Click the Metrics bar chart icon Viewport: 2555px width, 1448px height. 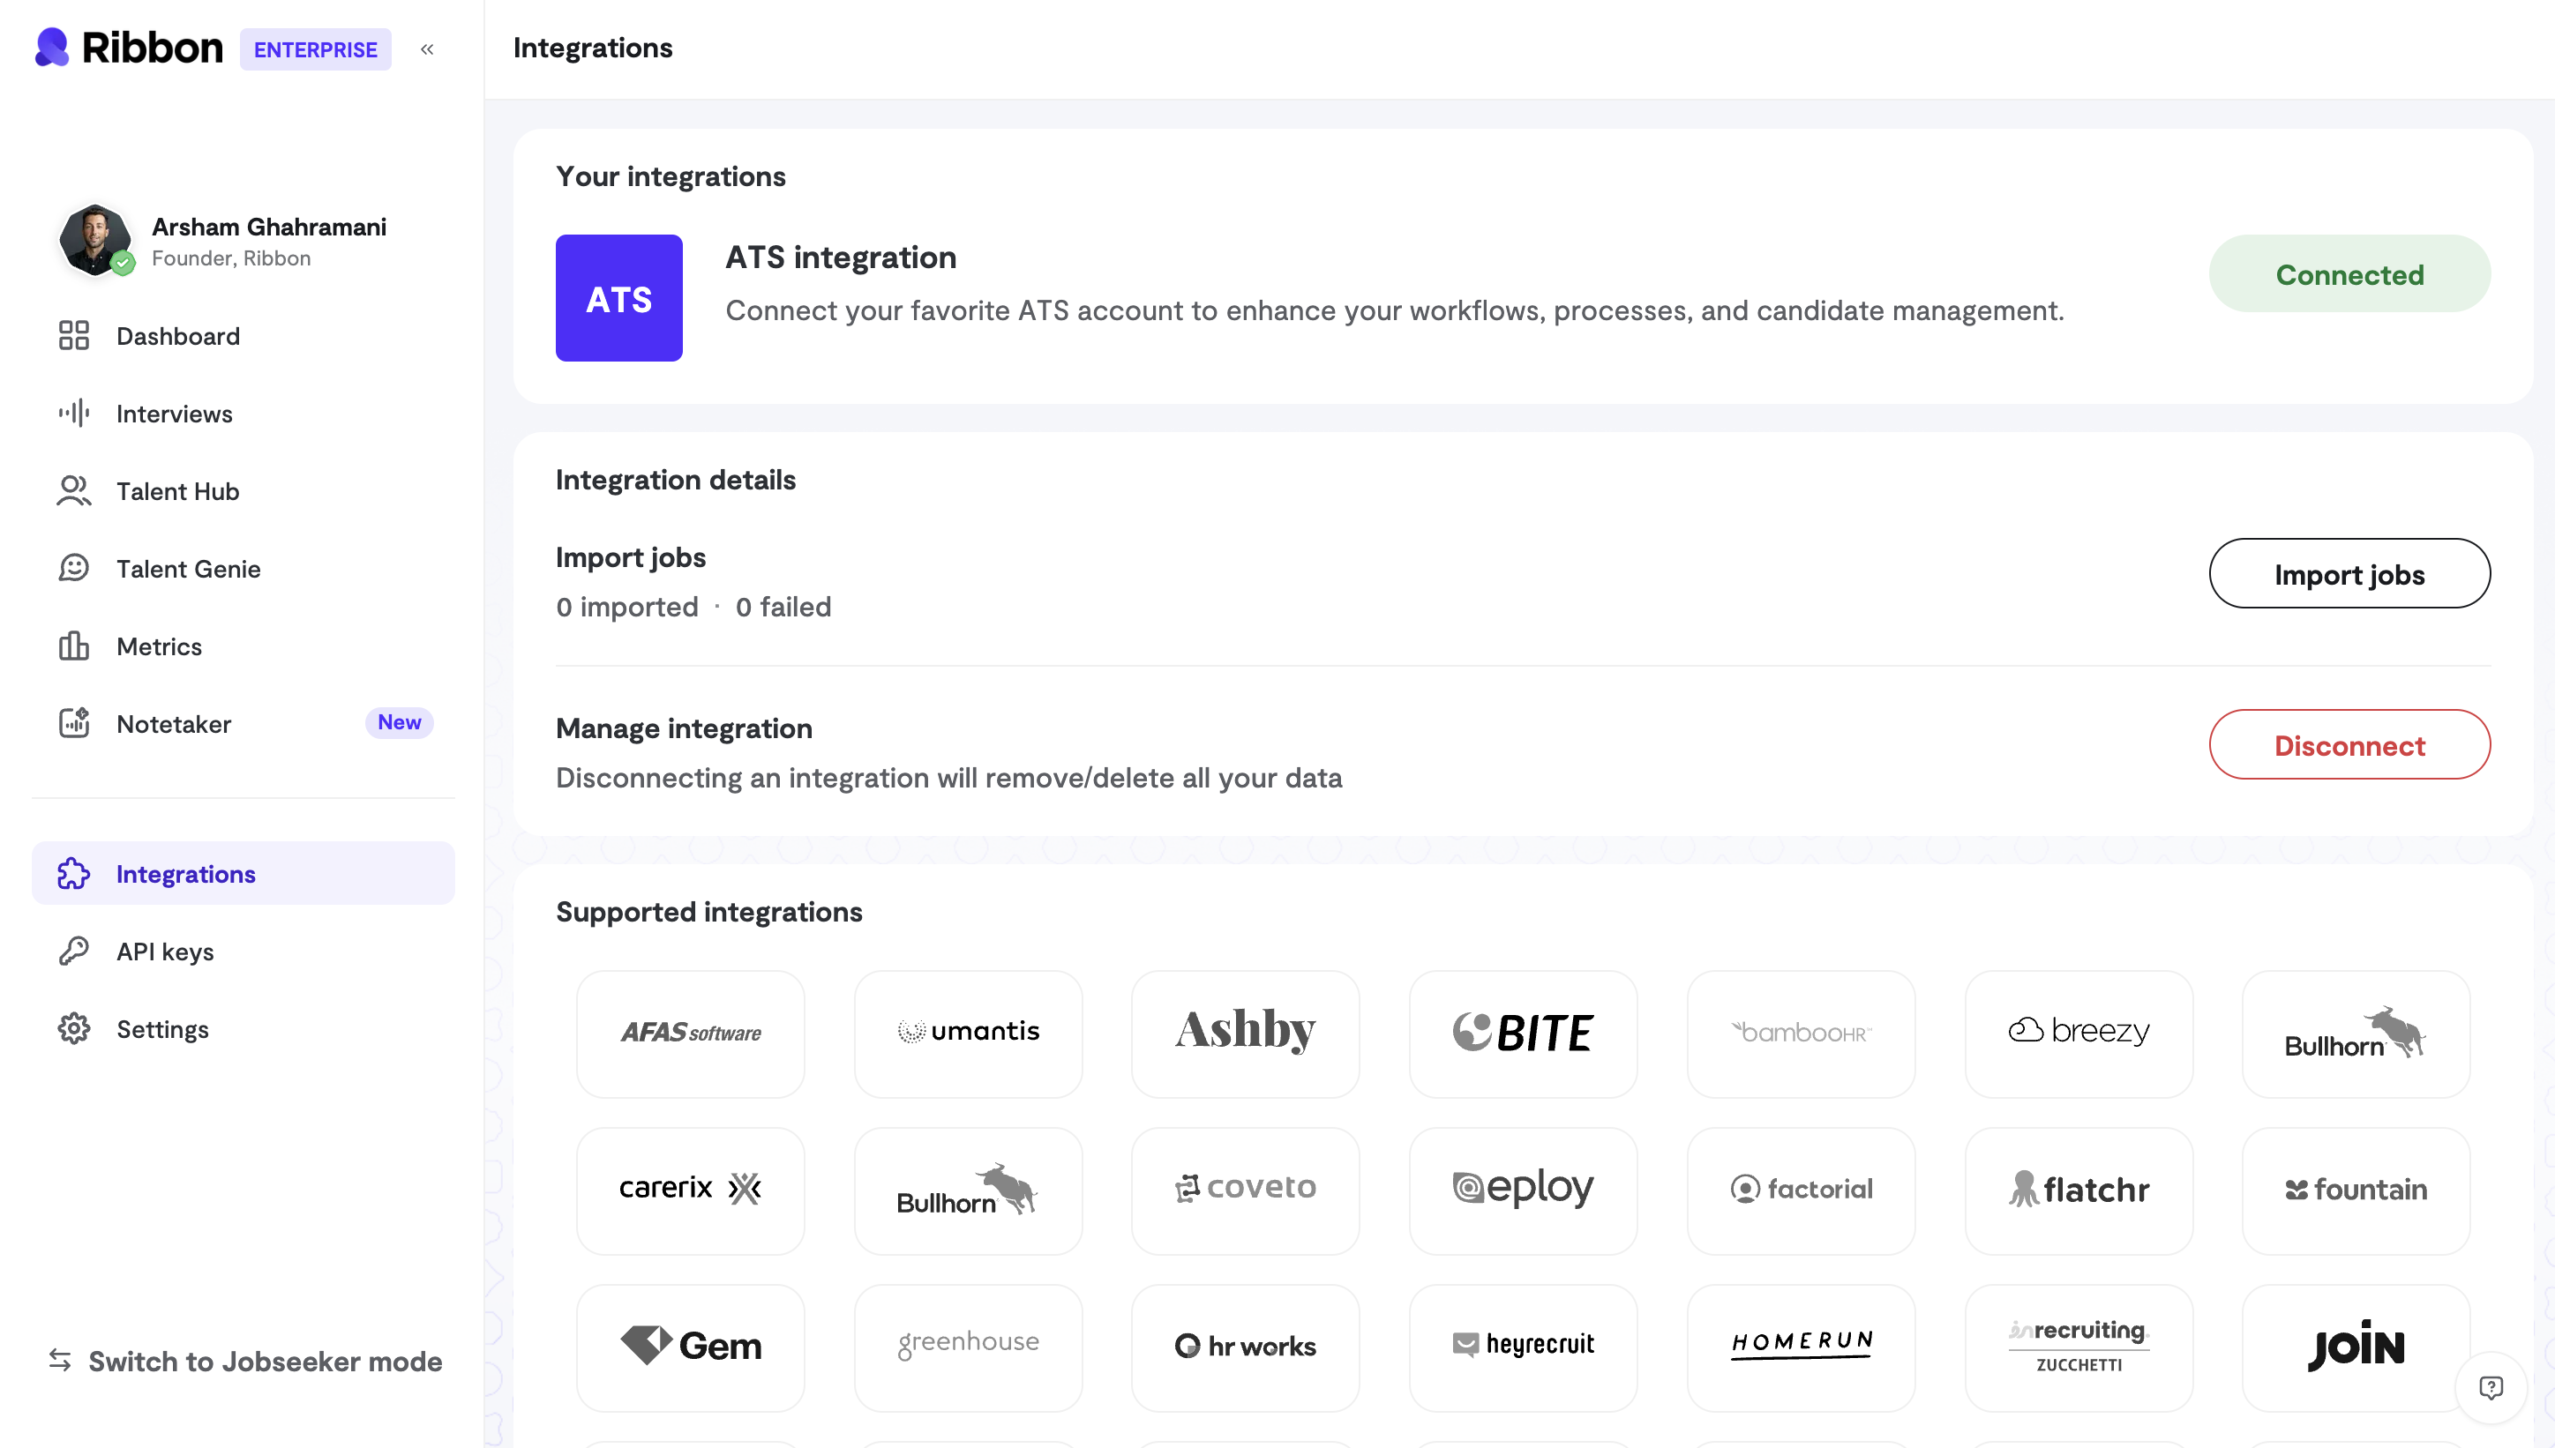pyautogui.click(x=73, y=646)
